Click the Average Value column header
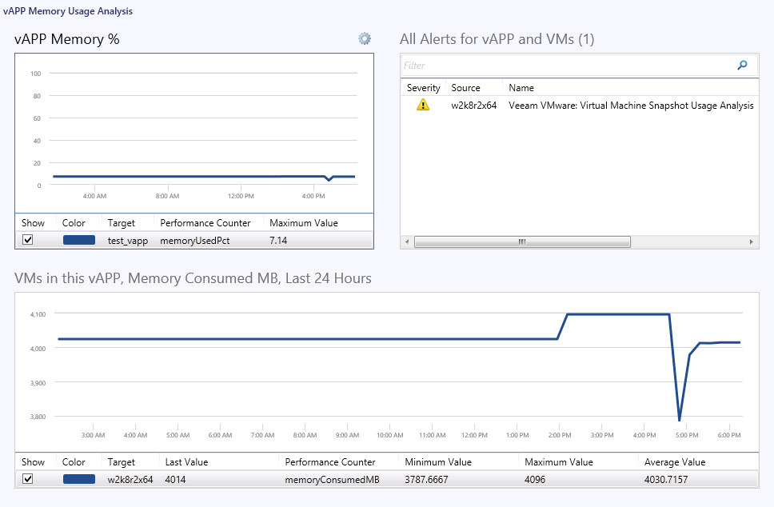This screenshot has width=774, height=507. (675, 462)
